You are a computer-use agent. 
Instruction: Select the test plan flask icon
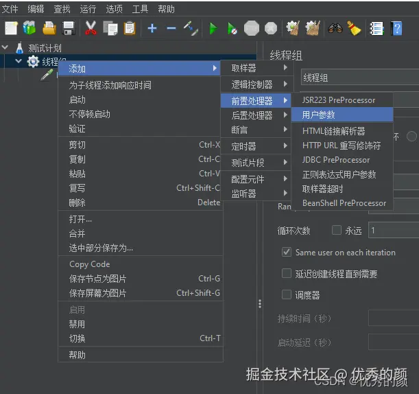point(19,48)
